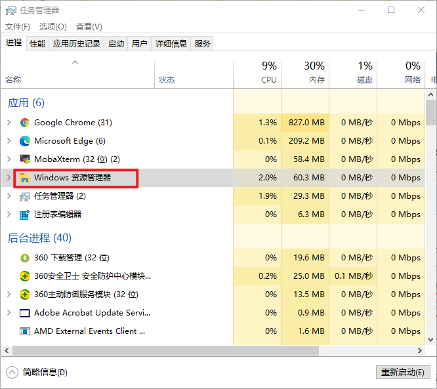This screenshot has width=437, height=389.
Task: Sort by the 内存 column header
Action: pos(305,74)
